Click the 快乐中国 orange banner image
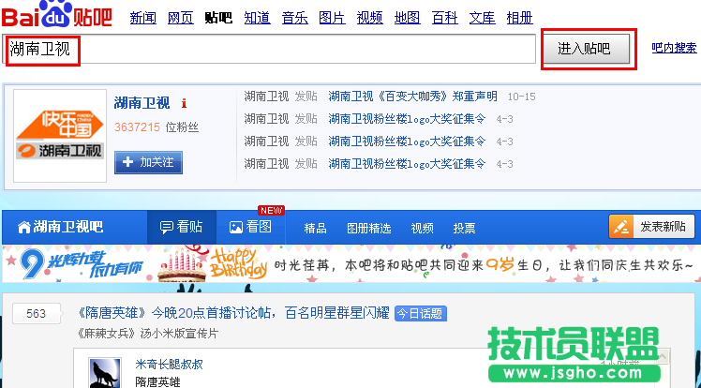701x388 pixels. click(x=60, y=125)
